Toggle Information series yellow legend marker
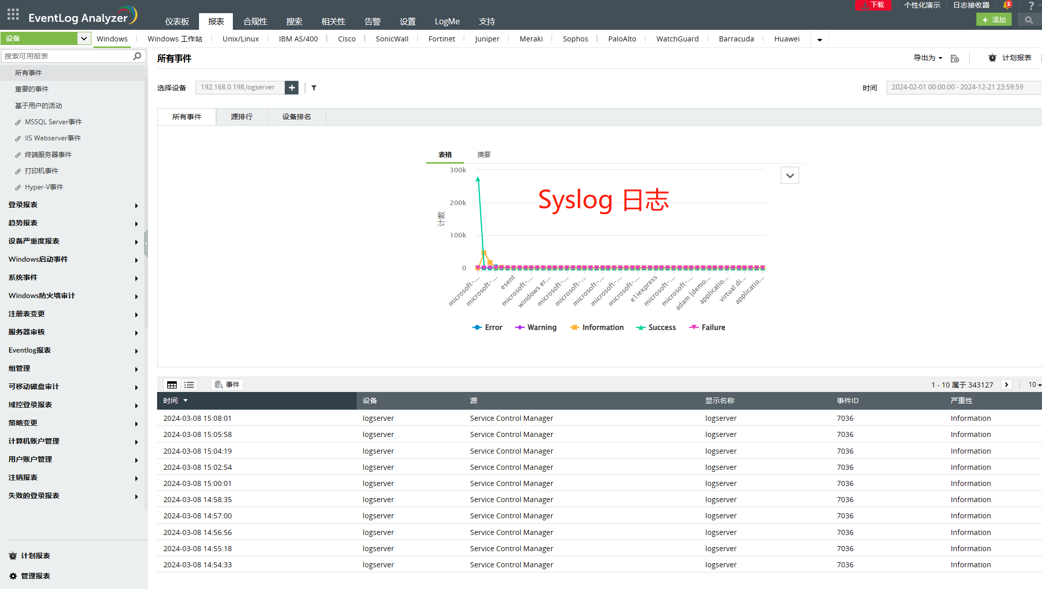The height and width of the screenshot is (589, 1042). 574,327
